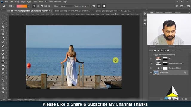This screenshot has height=107, width=191.
Task: Close the sea-2213348_1920.jpg document tab
Action: click(51, 11)
